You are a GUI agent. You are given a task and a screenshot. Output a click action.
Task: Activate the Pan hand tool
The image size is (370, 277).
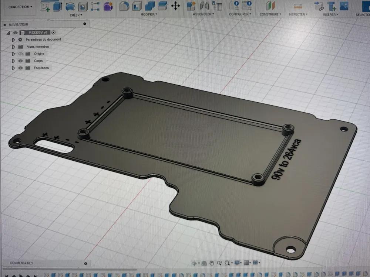point(212,263)
